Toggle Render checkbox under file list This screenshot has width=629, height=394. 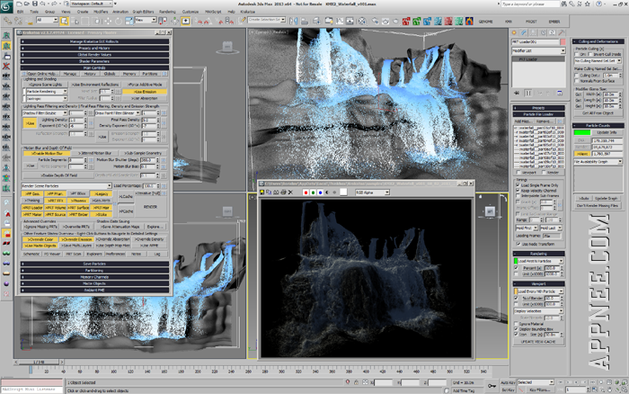(545, 173)
